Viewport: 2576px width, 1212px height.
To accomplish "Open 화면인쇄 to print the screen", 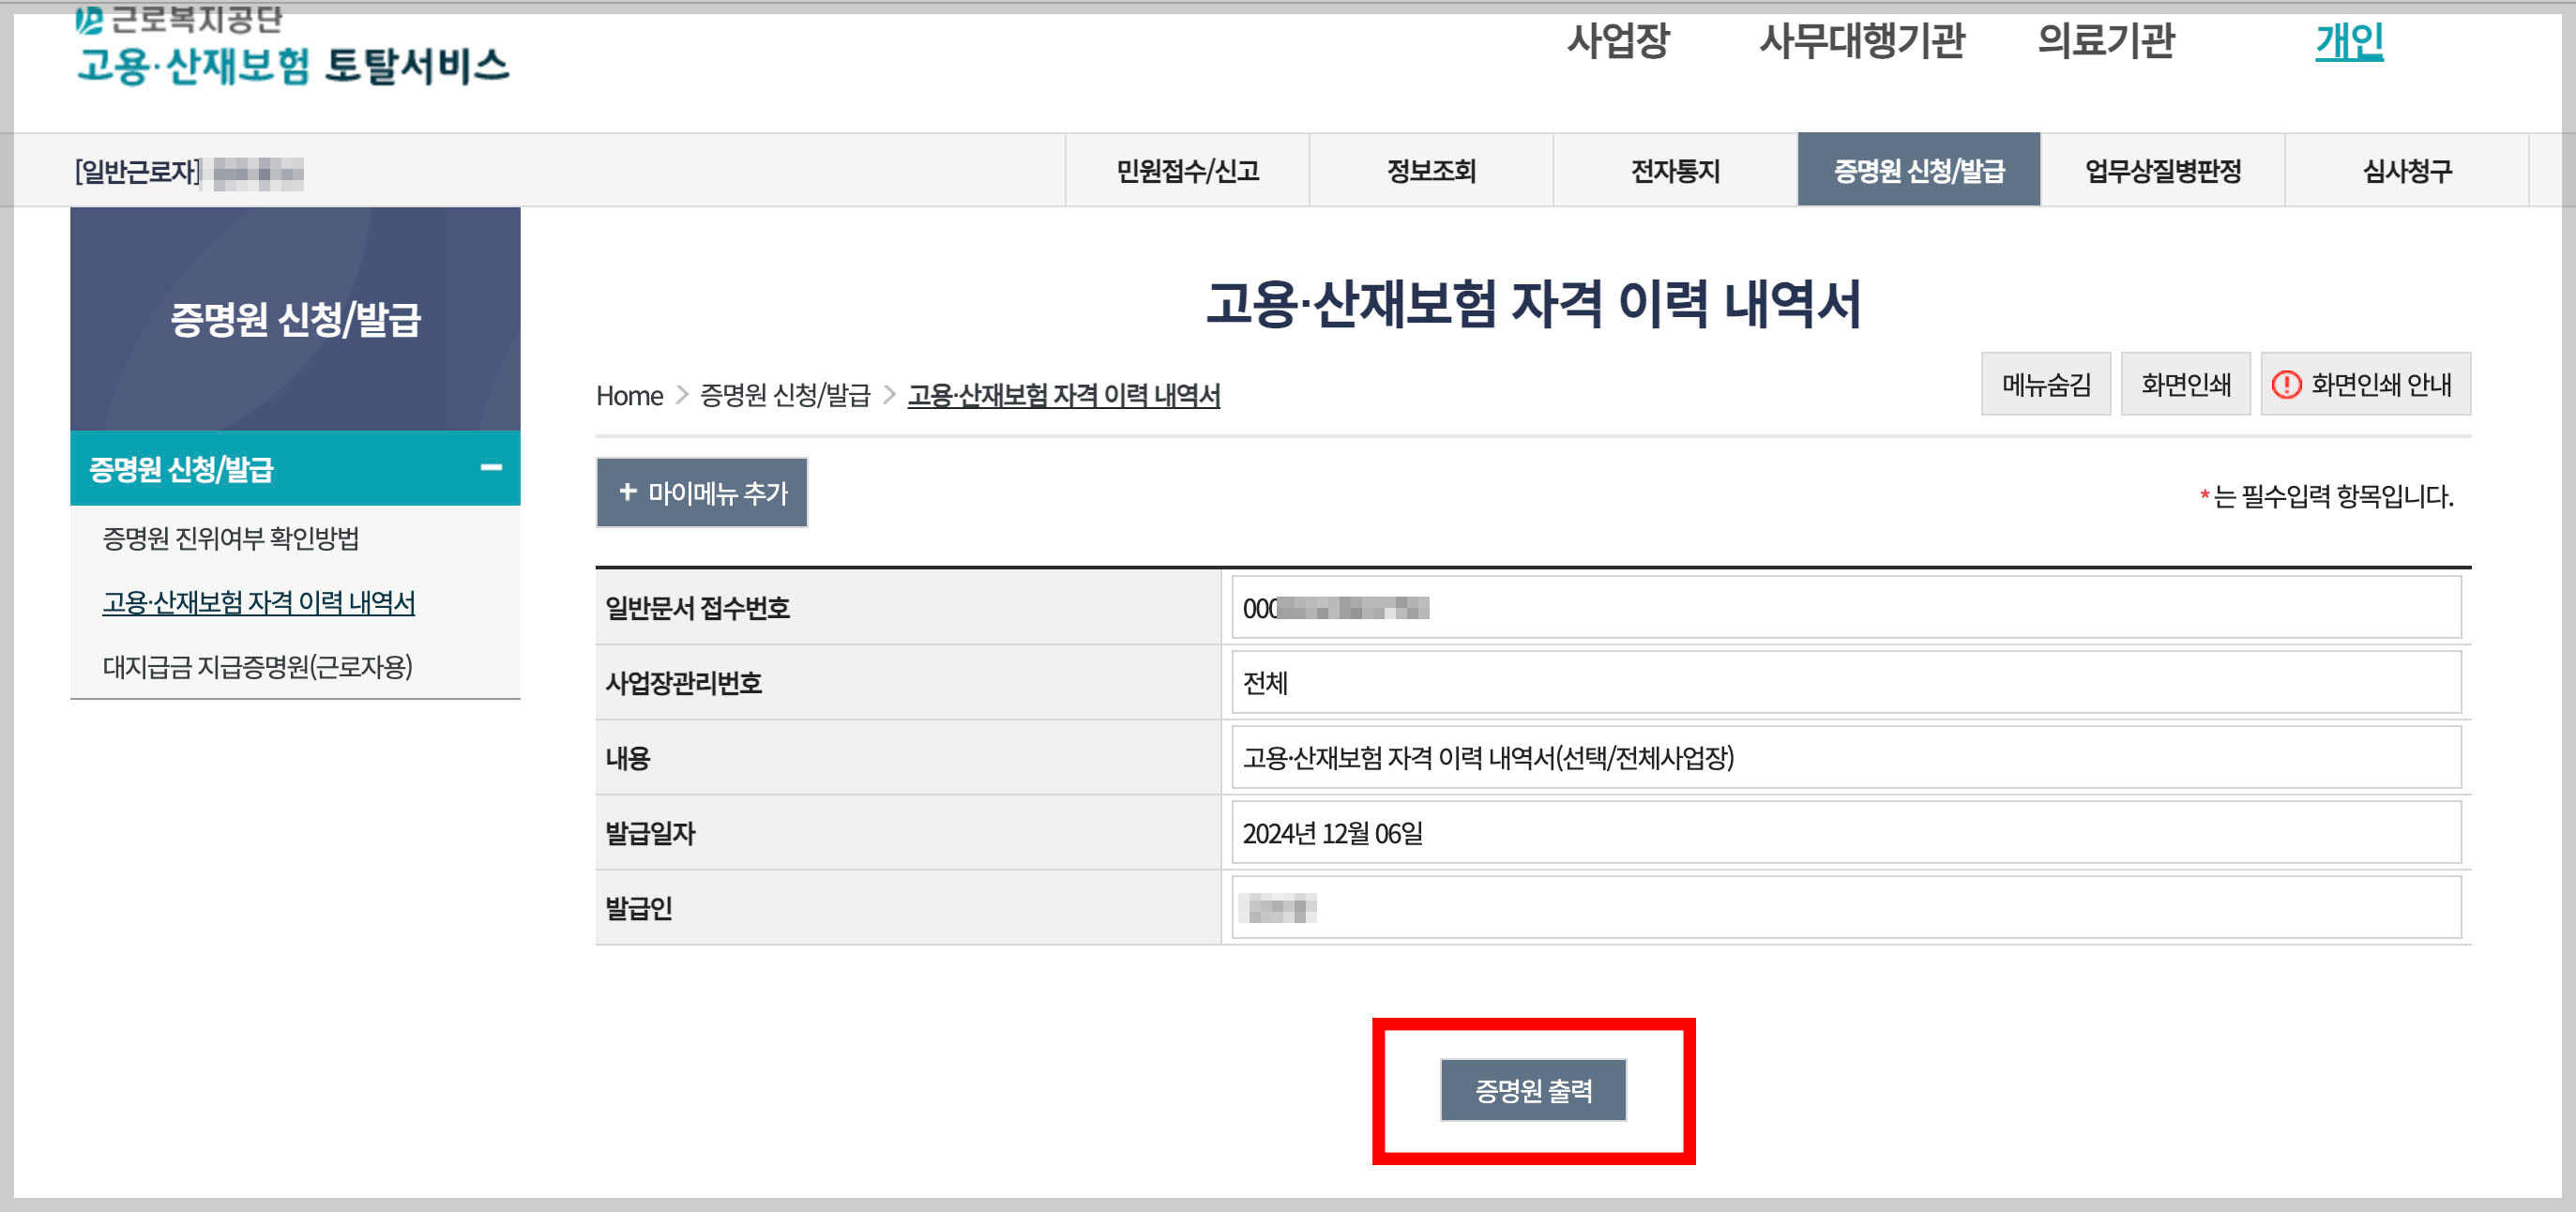I will (x=2185, y=384).
